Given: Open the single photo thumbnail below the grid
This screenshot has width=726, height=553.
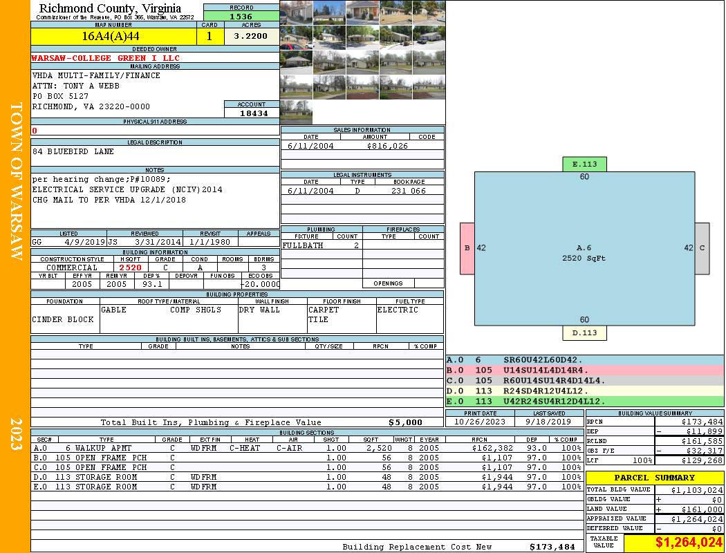Looking at the screenshot, I should pos(296,112).
